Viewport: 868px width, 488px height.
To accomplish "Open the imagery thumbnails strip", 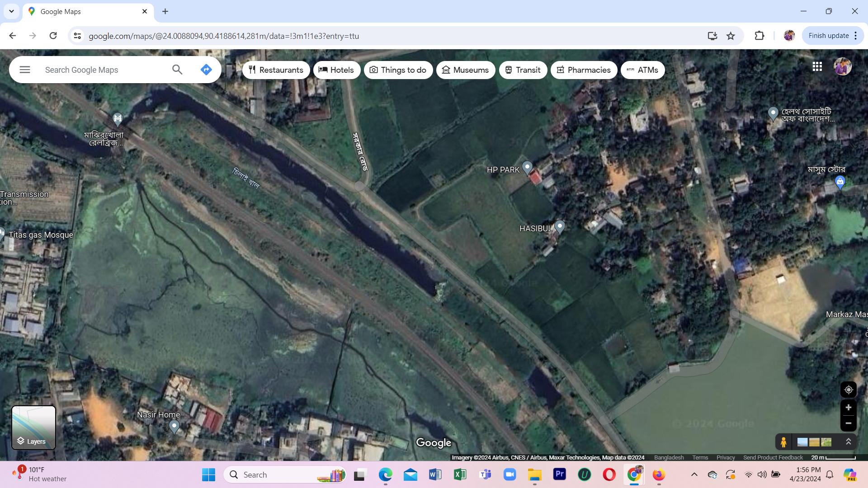I will (x=814, y=442).
